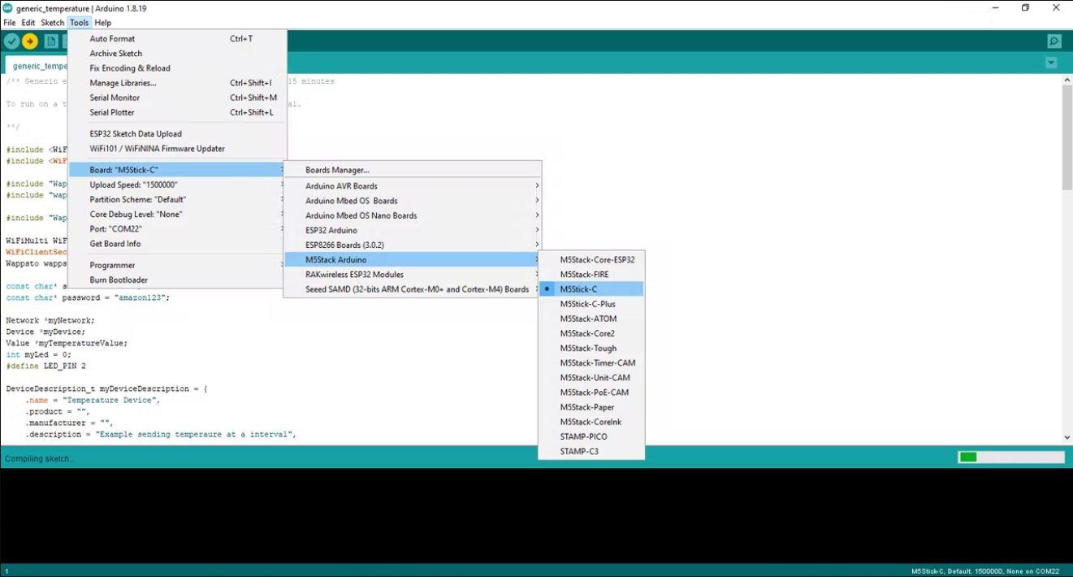Open the Edit menu

click(x=28, y=23)
